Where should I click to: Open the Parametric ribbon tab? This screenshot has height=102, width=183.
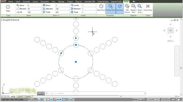pos(45,1)
